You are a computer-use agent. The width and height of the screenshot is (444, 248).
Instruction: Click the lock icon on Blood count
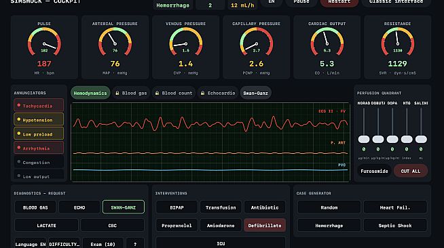[157, 93]
